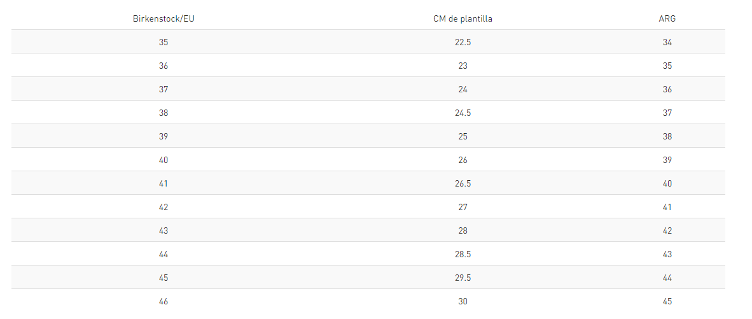Select the ARG column header
752x319 pixels.
tap(667, 18)
